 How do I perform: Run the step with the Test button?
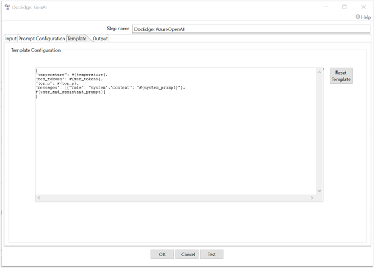coord(212,254)
